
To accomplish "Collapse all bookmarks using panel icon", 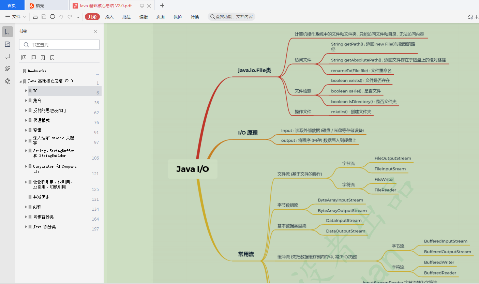I will 33,57.
